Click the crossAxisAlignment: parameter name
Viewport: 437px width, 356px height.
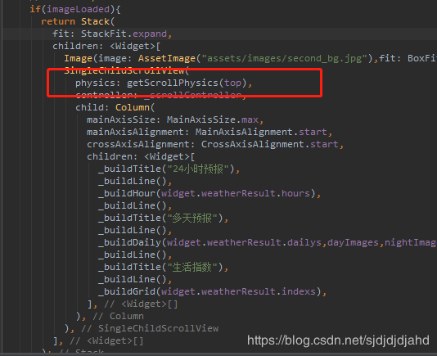pyautogui.click(x=141, y=144)
